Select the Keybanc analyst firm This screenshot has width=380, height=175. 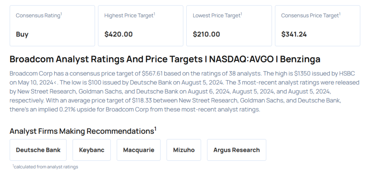[x=92, y=150]
